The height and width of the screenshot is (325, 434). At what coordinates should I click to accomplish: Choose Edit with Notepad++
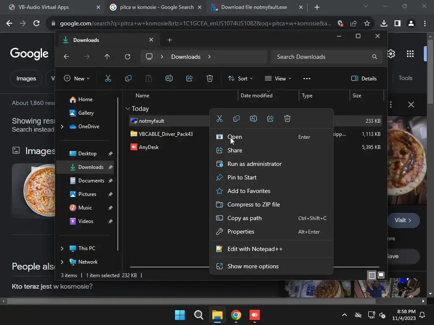pyautogui.click(x=271, y=249)
